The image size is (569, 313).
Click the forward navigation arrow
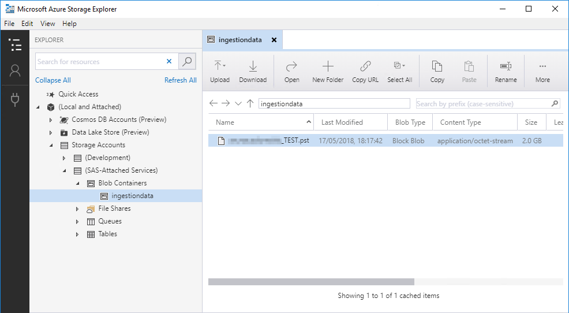pyautogui.click(x=226, y=103)
